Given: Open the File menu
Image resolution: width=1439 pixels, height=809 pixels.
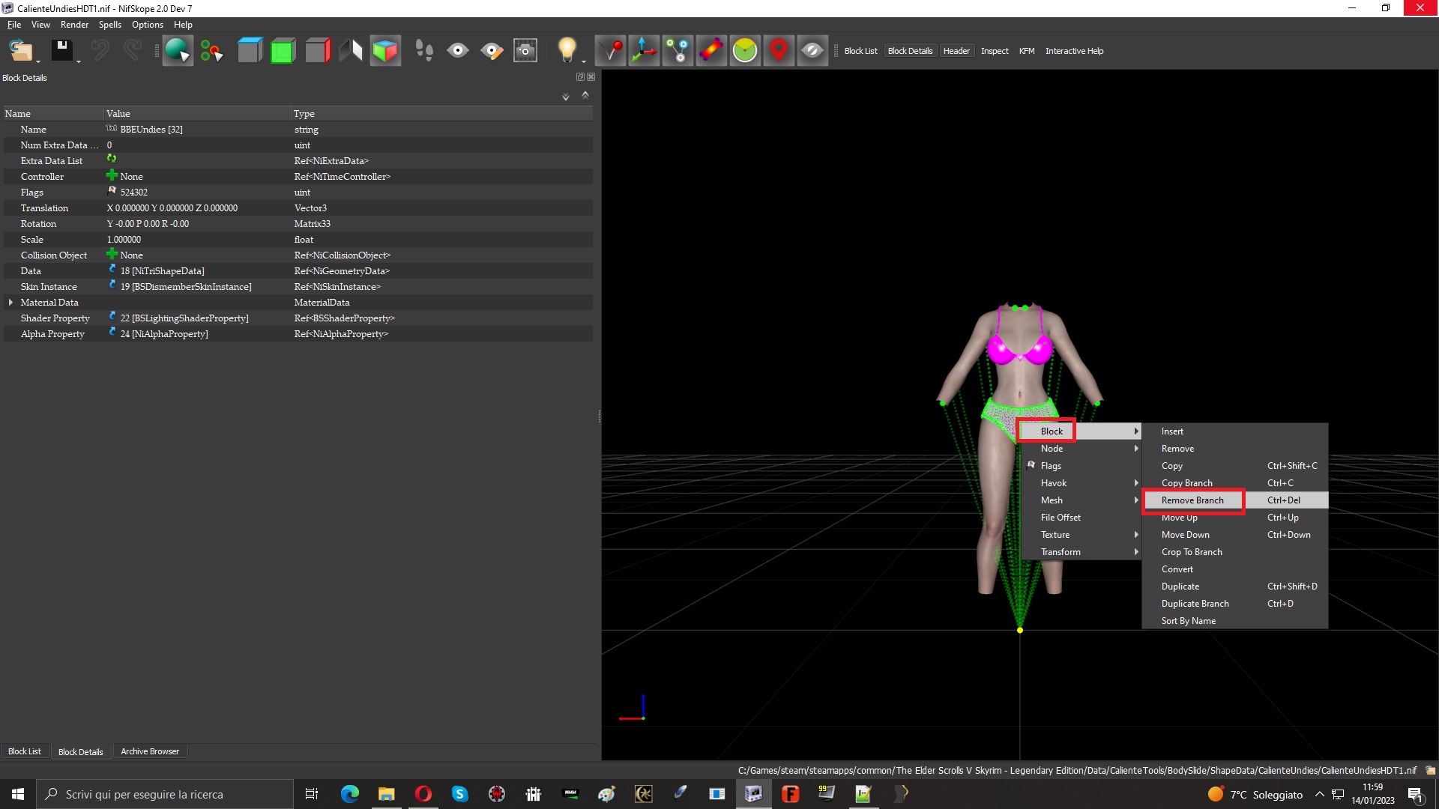Looking at the screenshot, I should coord(14,25).
